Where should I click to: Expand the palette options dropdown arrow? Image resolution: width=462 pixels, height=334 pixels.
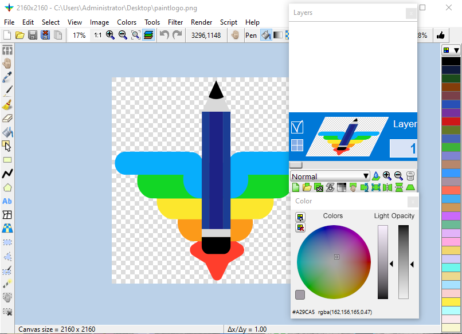tap(456, 50)
